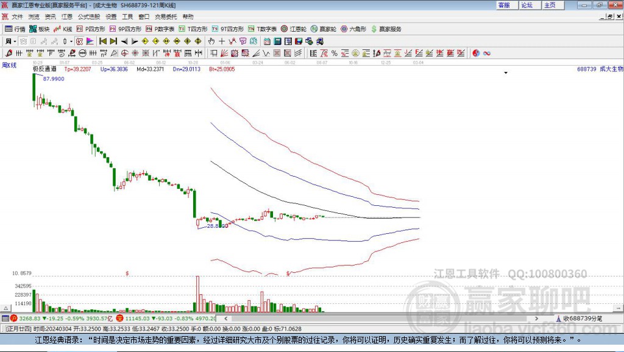Open the calendar icon in toolbar

point(267,41)
